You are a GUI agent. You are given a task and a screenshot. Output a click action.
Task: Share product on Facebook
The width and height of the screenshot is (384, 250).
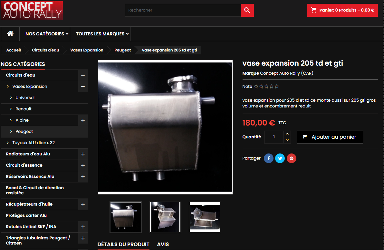269,158
